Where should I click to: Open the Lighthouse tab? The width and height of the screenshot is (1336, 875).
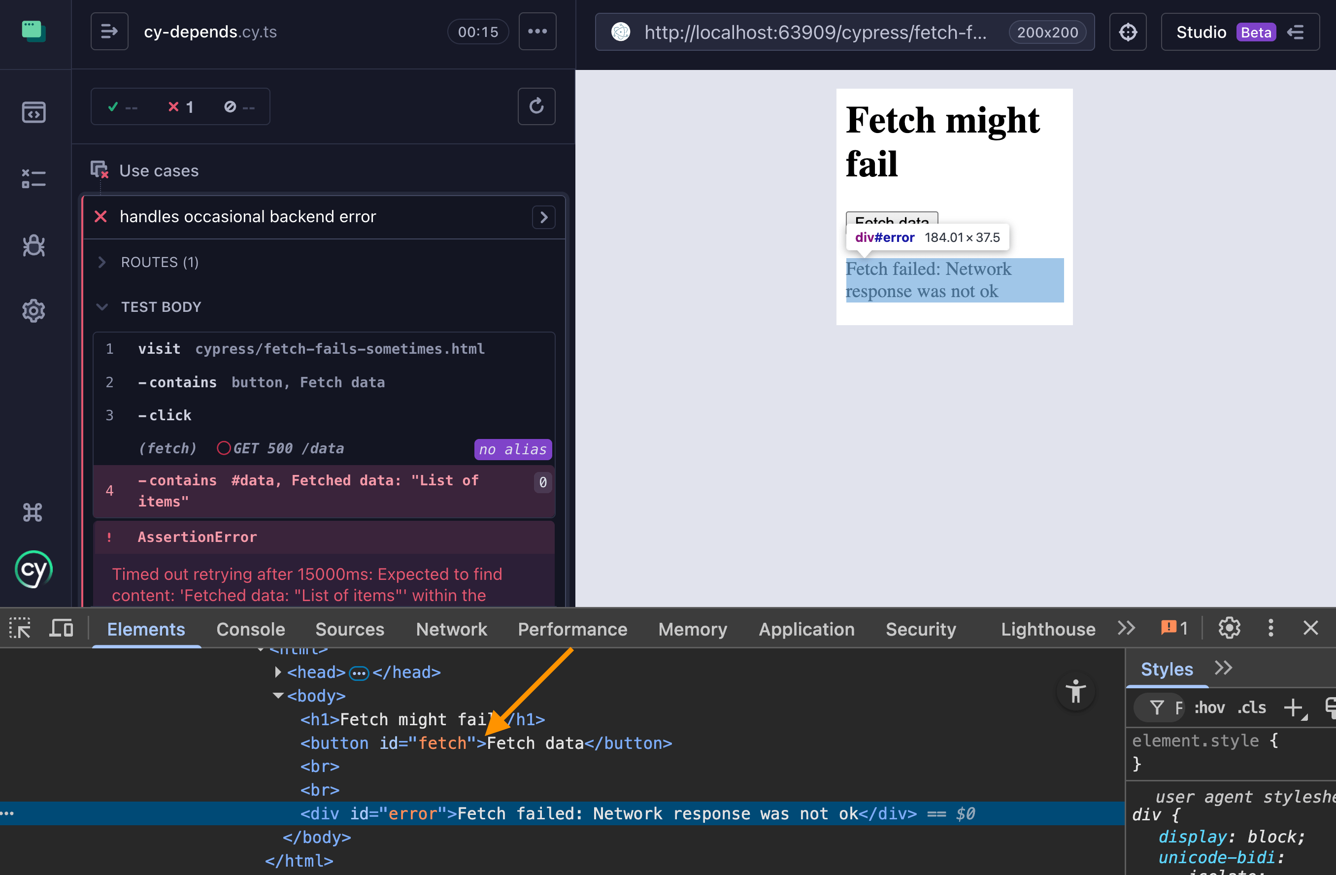pos(1048,629)
